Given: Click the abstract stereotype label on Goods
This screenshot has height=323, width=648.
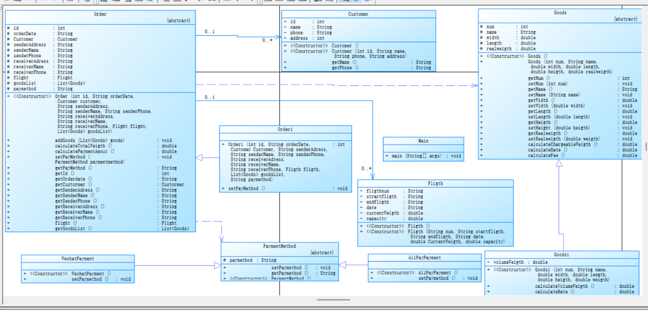Looking at the screenshot, I should point(626,19).
